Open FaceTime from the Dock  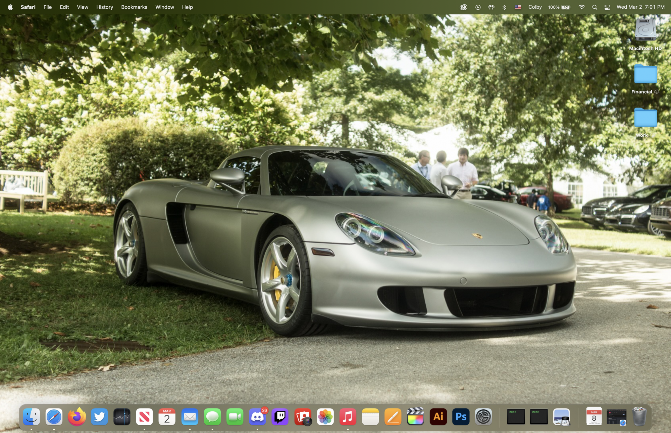(235, 417)
